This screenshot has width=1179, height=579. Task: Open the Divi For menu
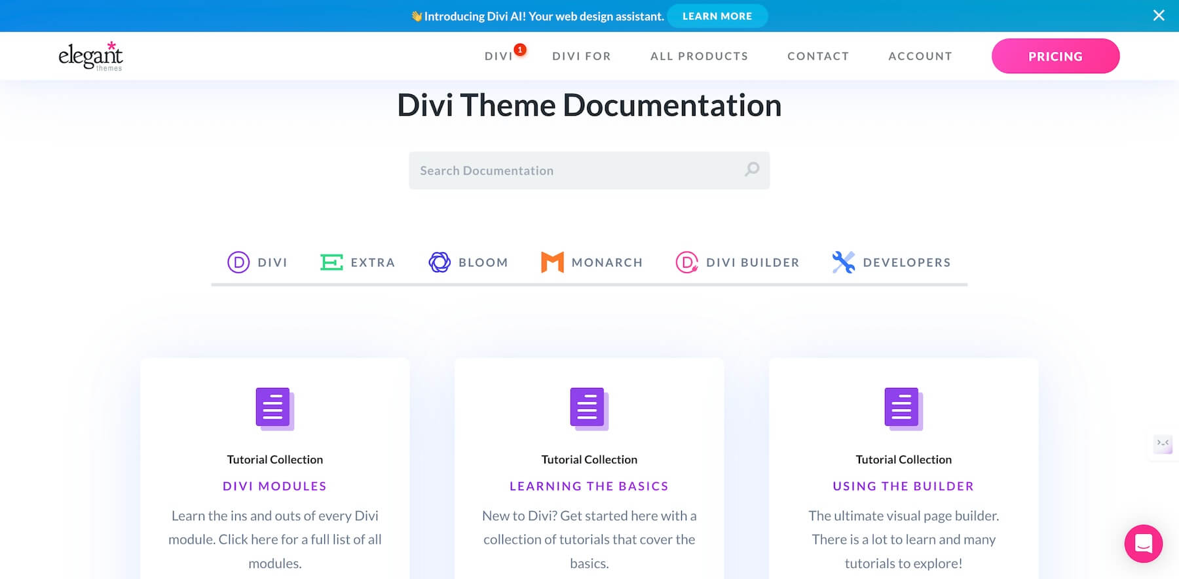click(582, 56)
